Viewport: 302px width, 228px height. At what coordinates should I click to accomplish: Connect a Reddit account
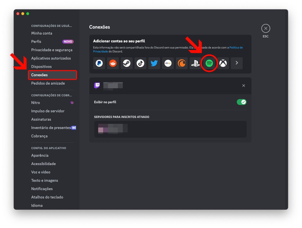click(113, 63)
